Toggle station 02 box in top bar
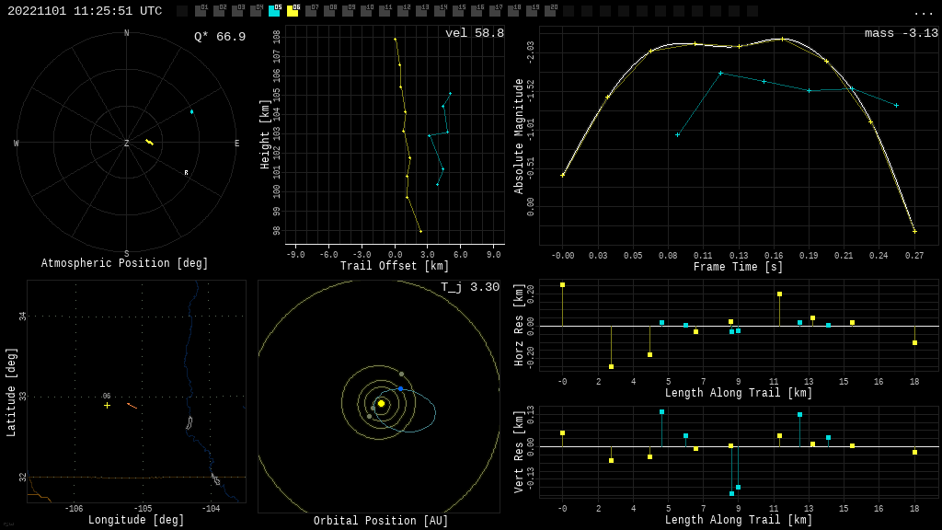This screenshot has height=530, width=942. [x=219, y=11]
